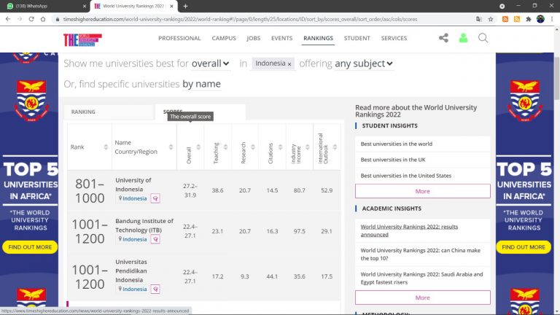Open the EVENTS menu
560x315 pixels.
point(281,38)
